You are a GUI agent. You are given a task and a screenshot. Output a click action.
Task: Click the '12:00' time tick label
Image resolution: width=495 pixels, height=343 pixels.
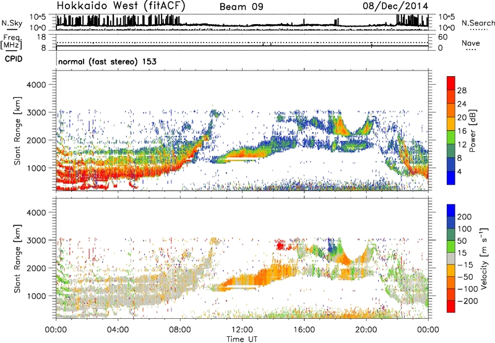[242, 330]
